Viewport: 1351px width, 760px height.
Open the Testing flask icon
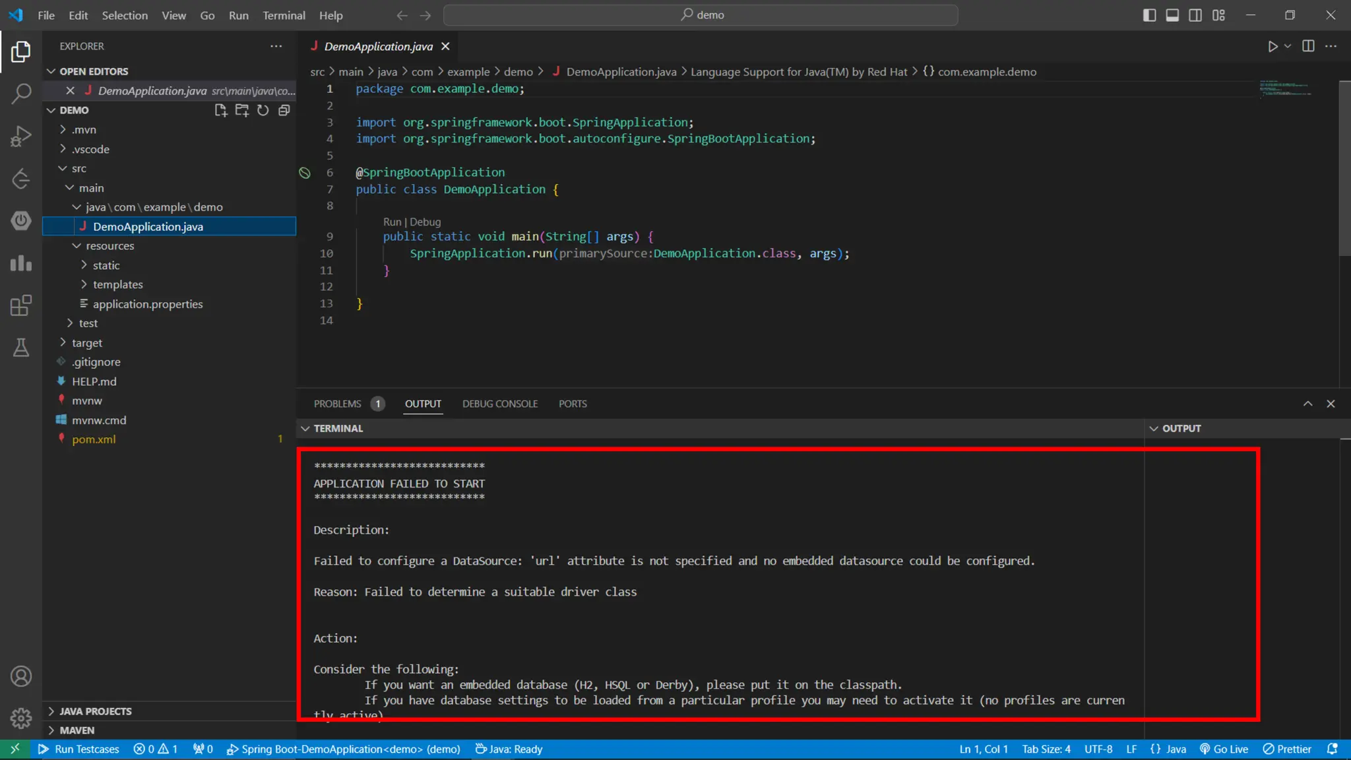[21, 348]
